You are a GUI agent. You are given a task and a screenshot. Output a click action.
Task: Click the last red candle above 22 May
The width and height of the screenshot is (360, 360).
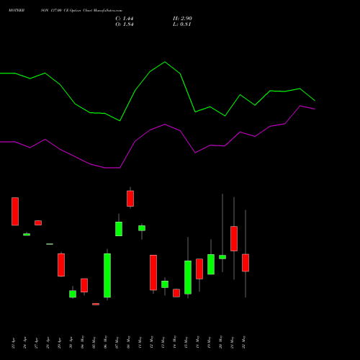pyautogui.click(x=246, y=263)
